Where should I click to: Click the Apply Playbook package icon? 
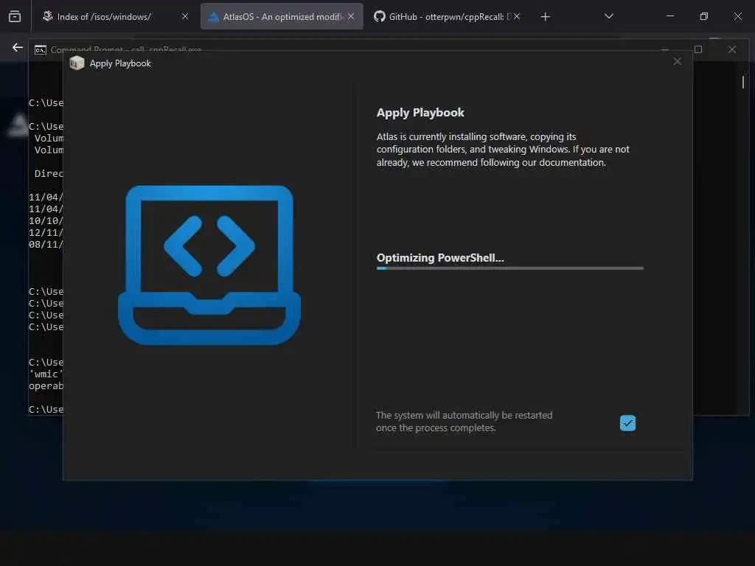coord(77,63)
